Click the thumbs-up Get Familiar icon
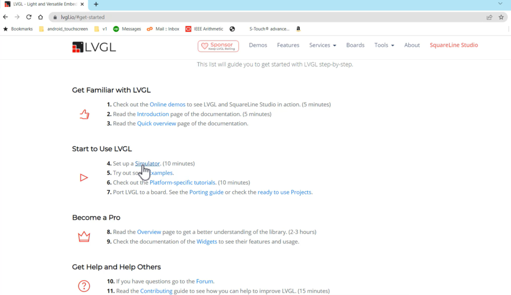The image size is (511, 295). pyautogui.click(x=84, y=114)
